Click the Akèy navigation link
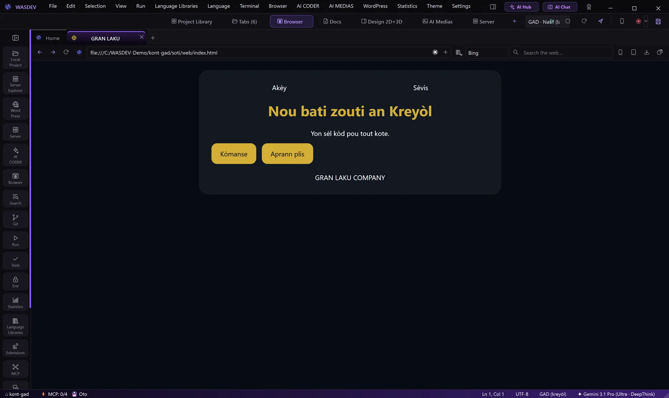Screen dimensions: 669x398 [x=279, y=88]
